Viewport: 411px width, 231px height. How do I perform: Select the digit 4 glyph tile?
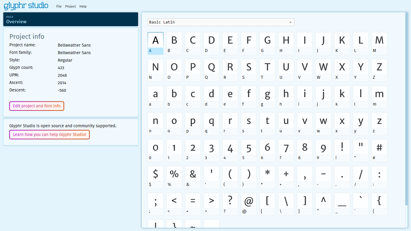230,150
